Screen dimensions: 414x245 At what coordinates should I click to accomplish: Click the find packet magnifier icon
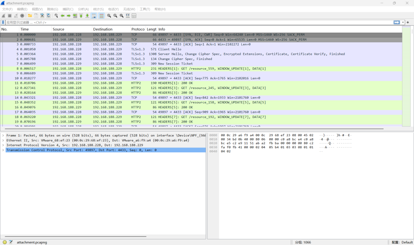pos(56,16)
